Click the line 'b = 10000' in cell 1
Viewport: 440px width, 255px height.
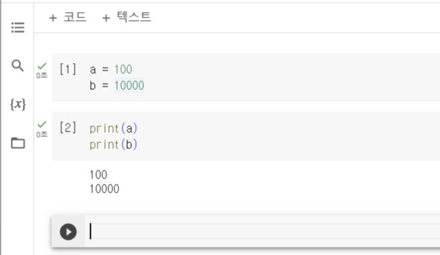(117, 85)
